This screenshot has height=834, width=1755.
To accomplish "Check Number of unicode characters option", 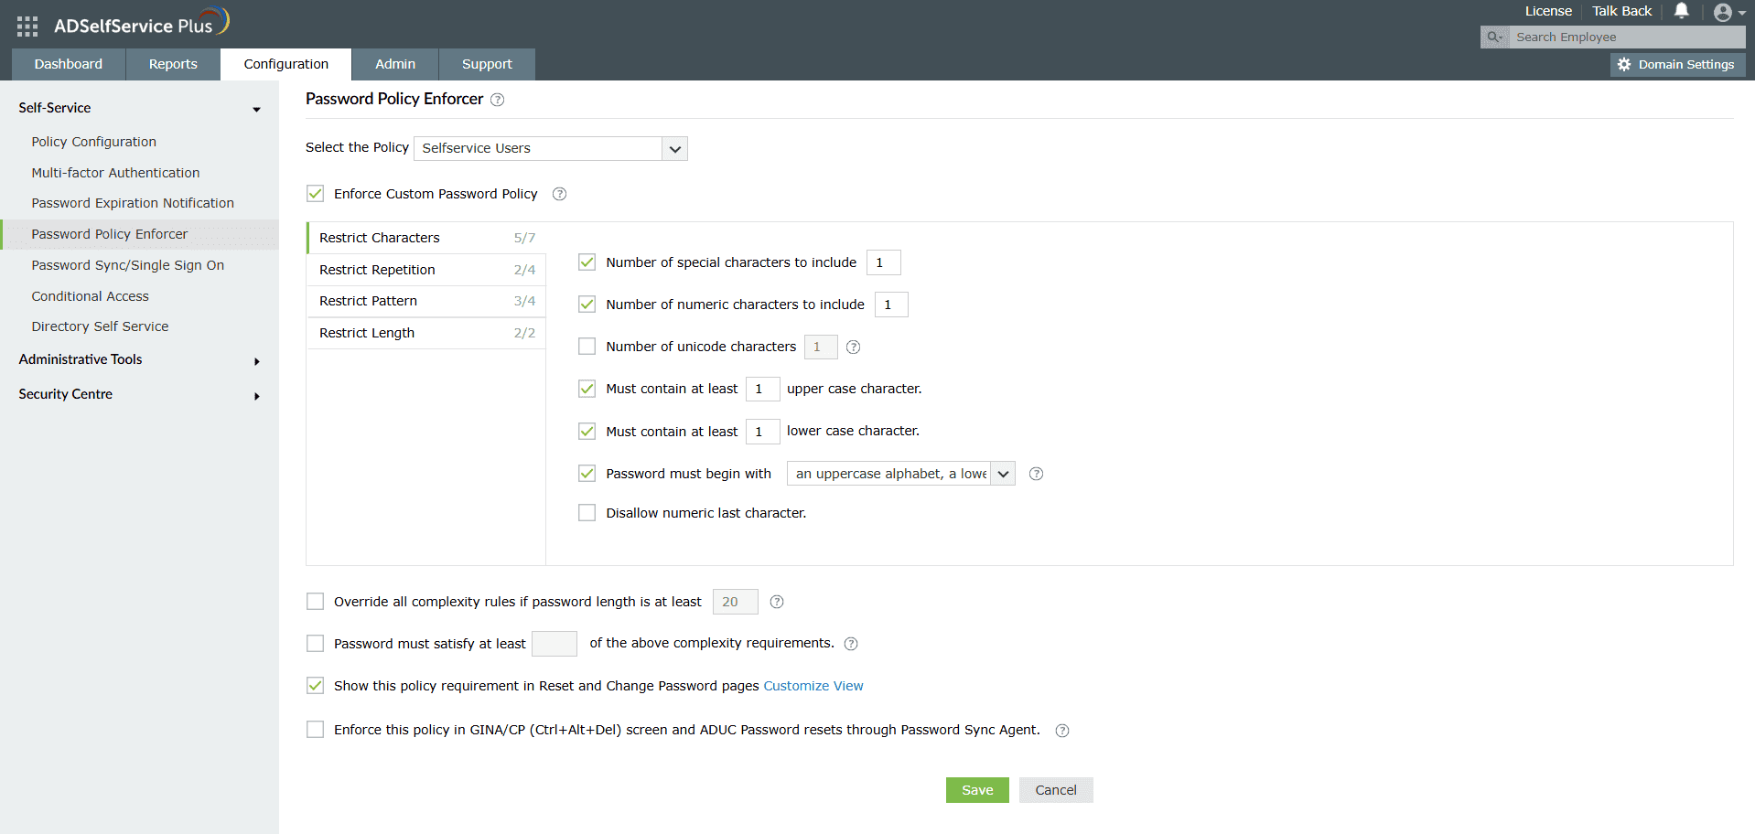I will coord(587,347).
